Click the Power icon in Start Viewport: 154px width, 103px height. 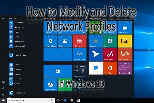(3, 95)
